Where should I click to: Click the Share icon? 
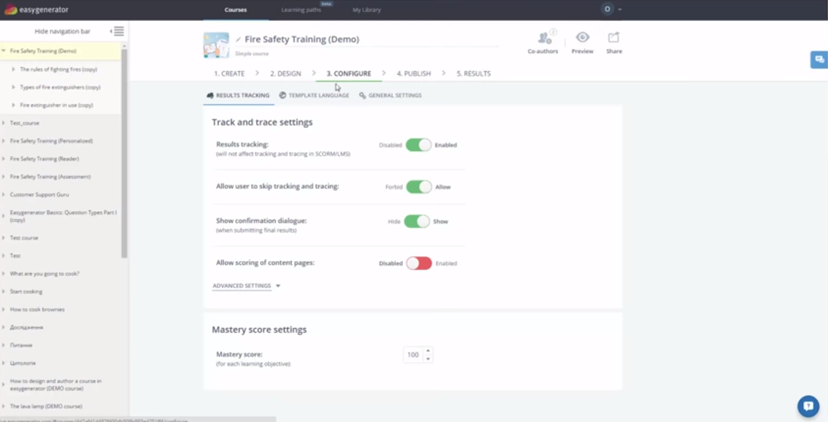[613, 37]
